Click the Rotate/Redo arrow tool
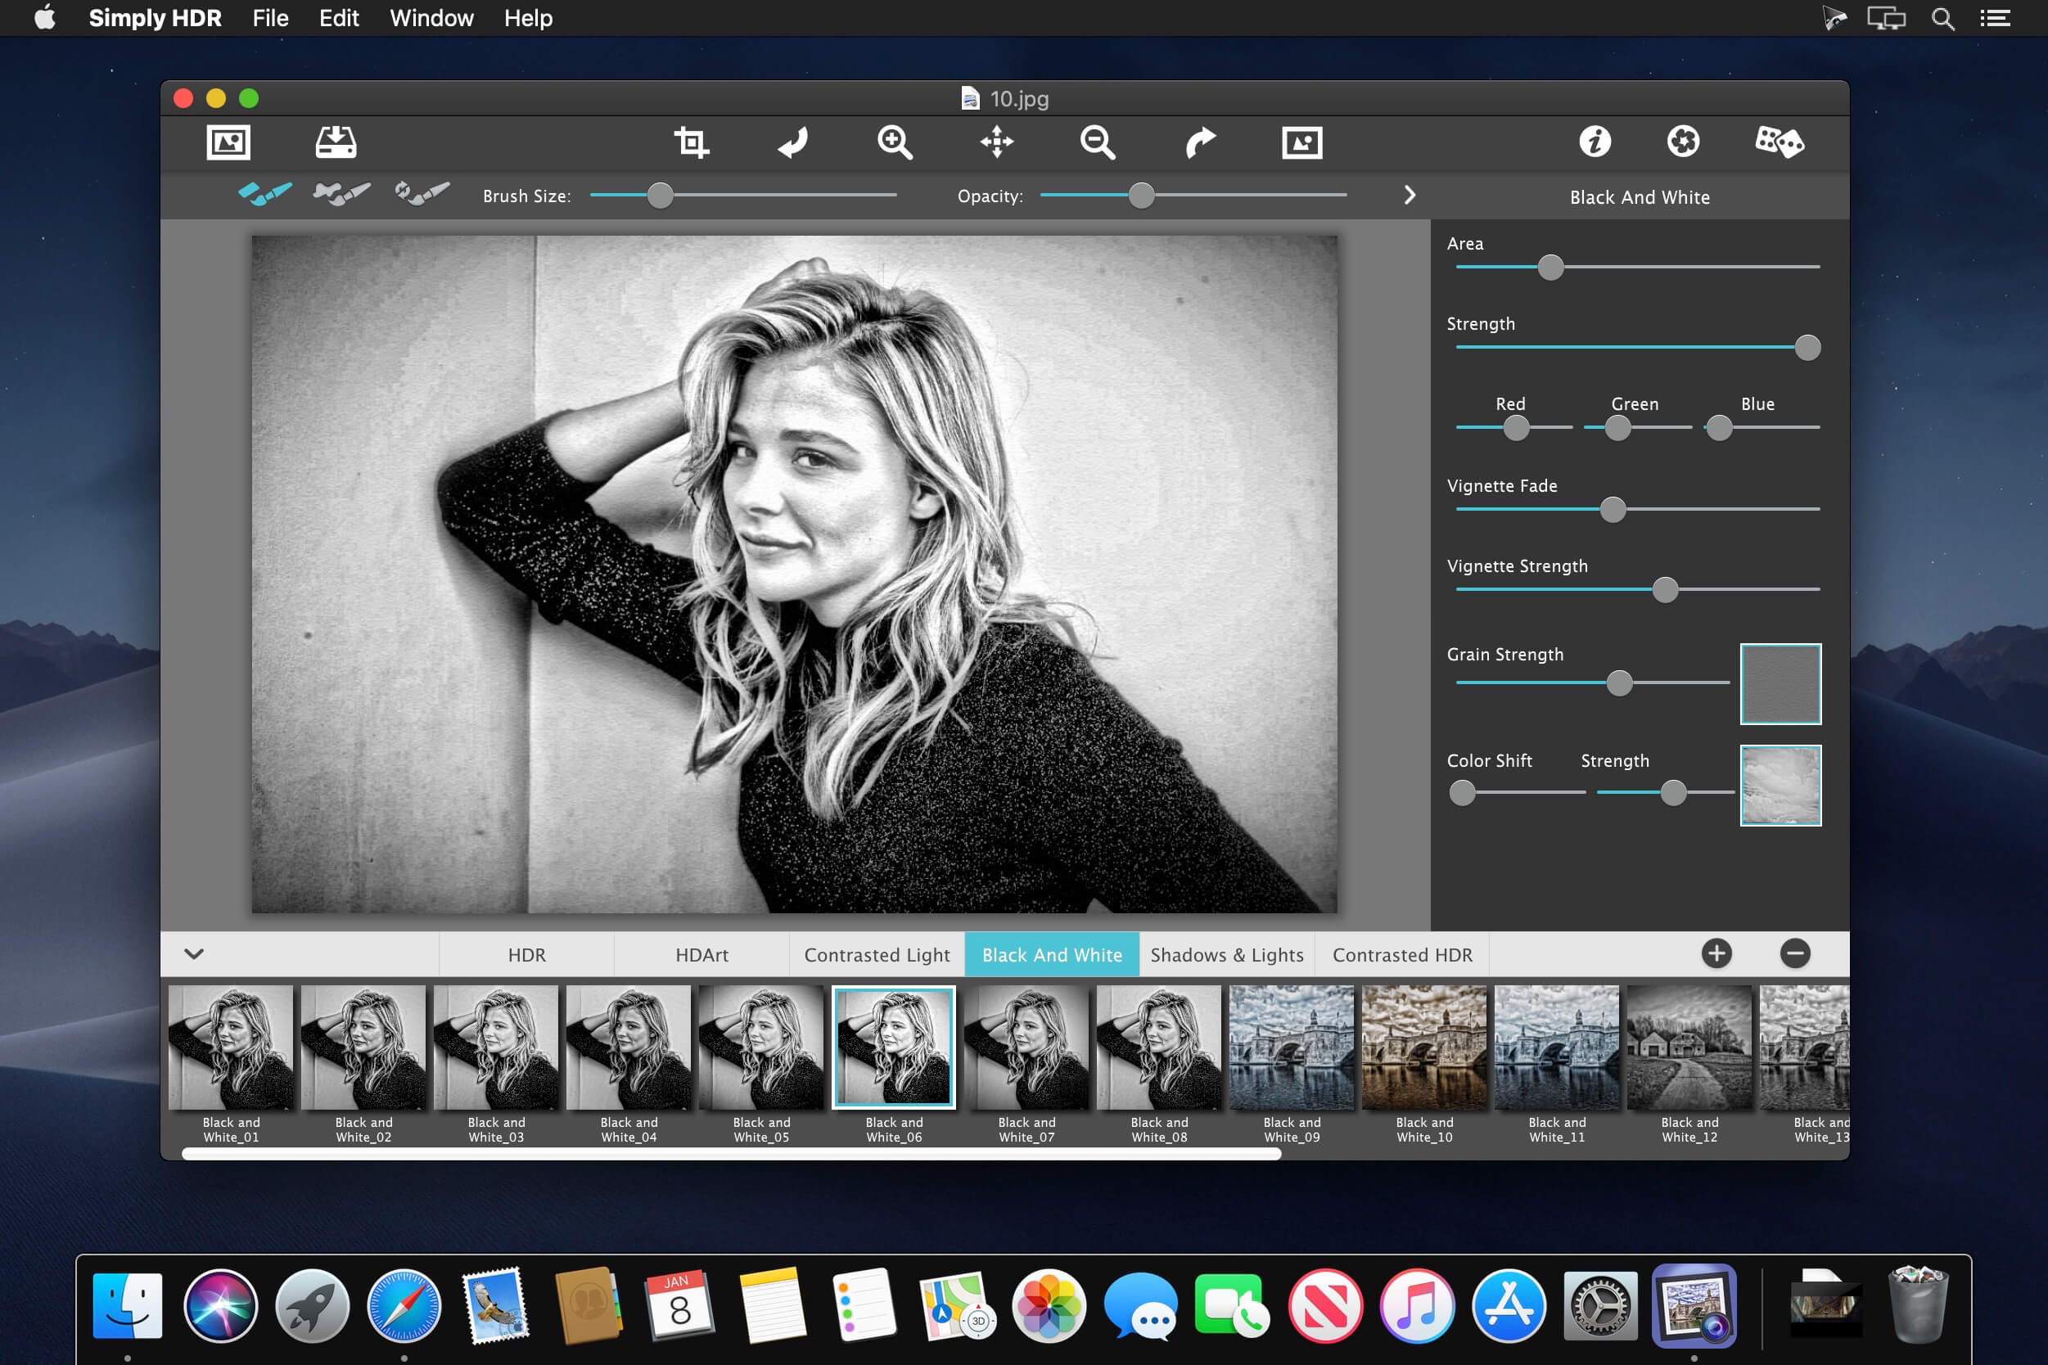2048x1365 pixels. click(x=1199, y=142)
